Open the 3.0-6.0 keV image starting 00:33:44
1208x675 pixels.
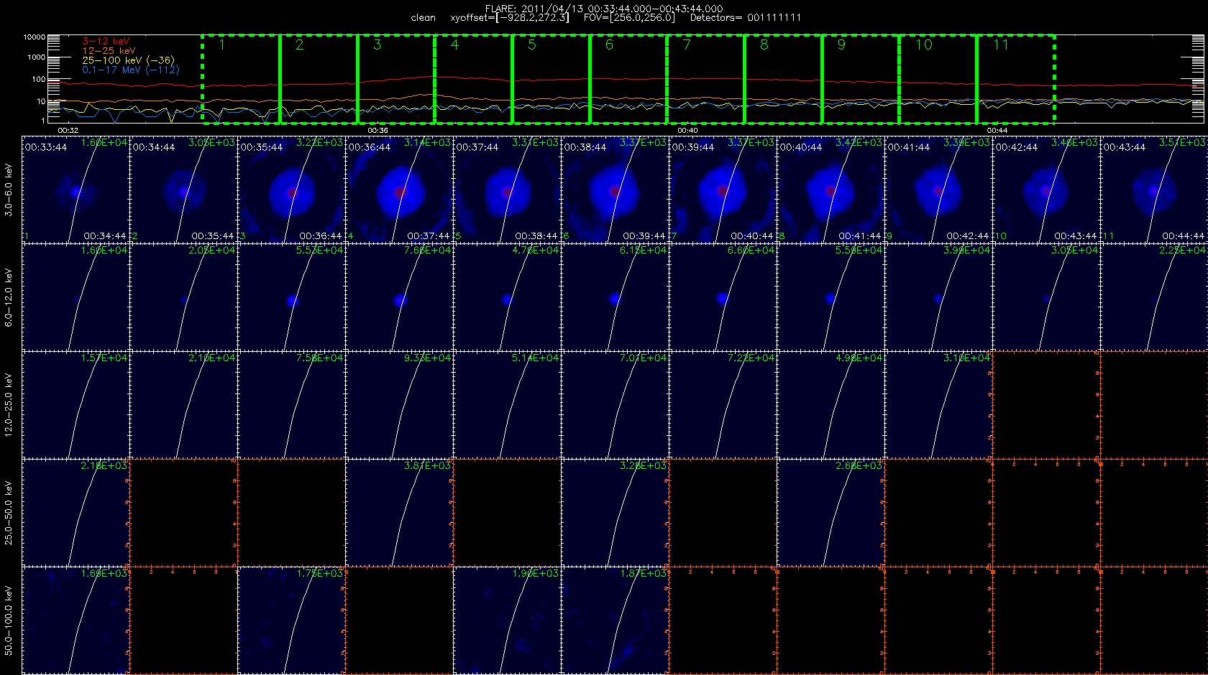tap(76, 190)
